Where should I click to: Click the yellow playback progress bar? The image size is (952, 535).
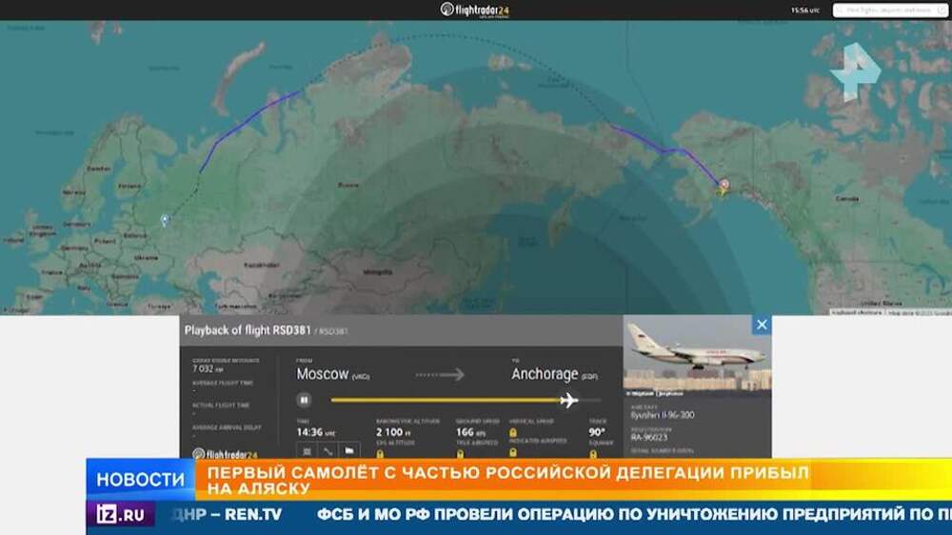446,400
